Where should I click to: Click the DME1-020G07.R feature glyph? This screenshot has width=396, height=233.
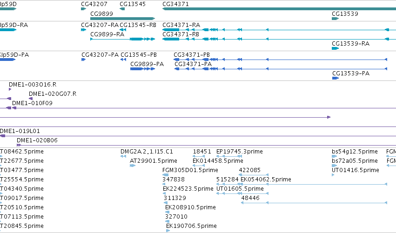click(31, 99)
